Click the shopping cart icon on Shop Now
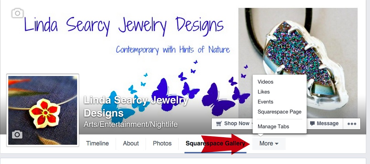 [x=219, y=123]
